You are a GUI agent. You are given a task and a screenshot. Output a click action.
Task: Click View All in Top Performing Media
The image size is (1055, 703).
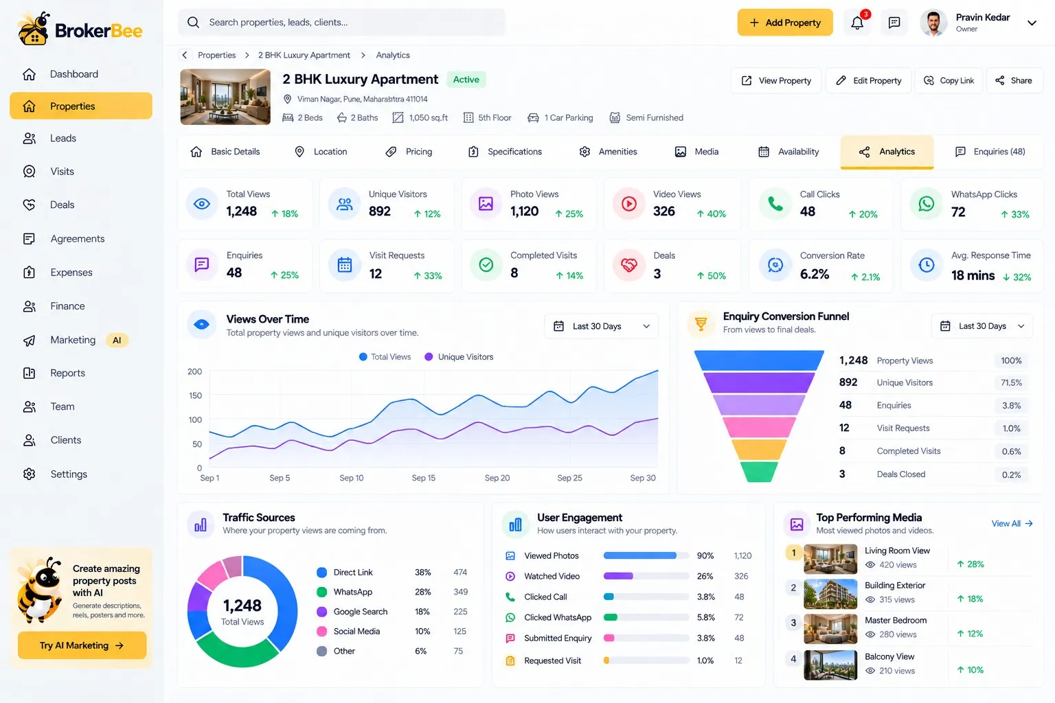(x=1012, y=524)
